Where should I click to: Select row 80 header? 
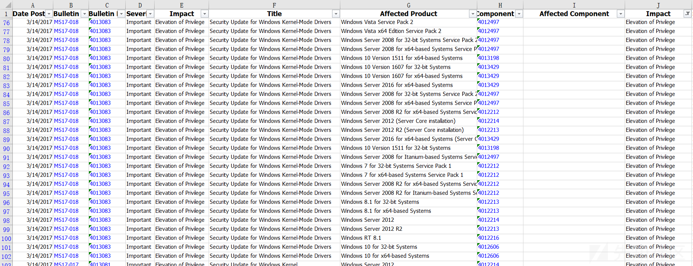6,59
